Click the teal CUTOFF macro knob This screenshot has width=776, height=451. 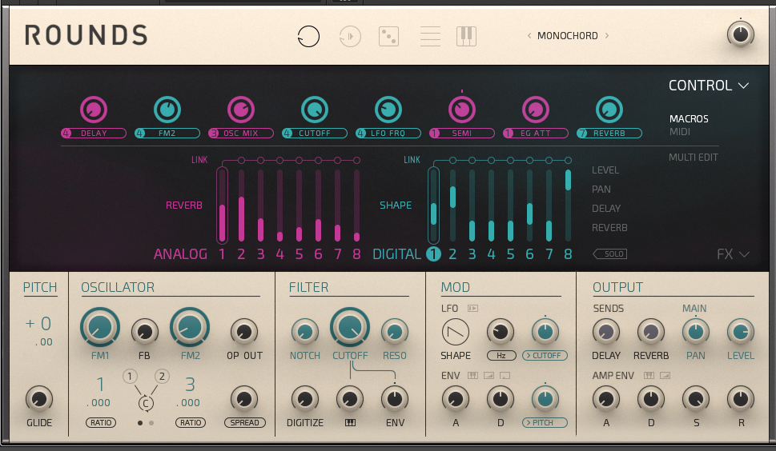pyautogui.click(x=315, y=110)
